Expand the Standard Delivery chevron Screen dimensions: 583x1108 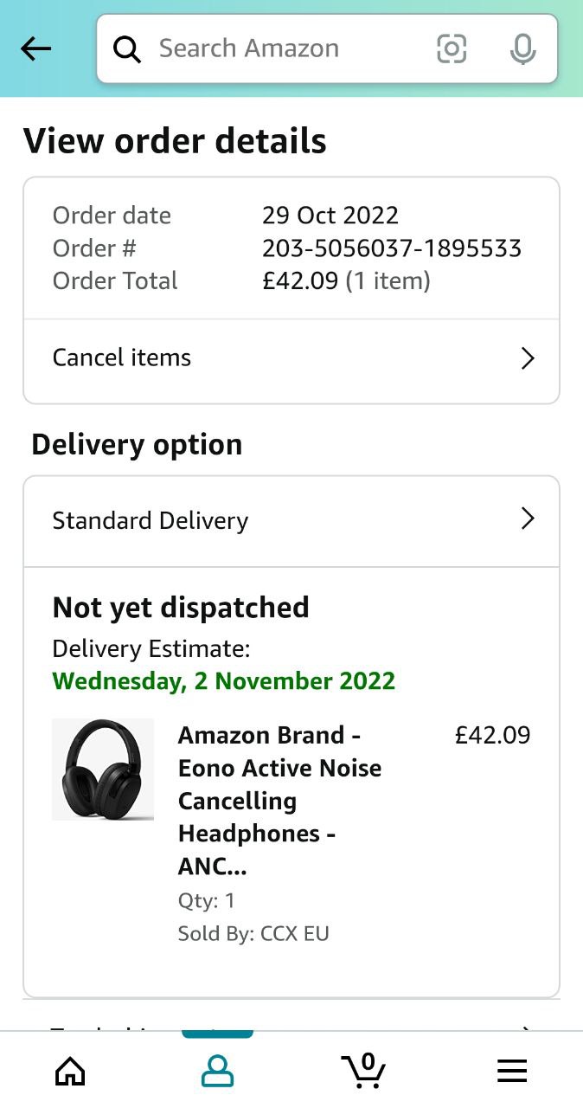[x=528, y=519]
